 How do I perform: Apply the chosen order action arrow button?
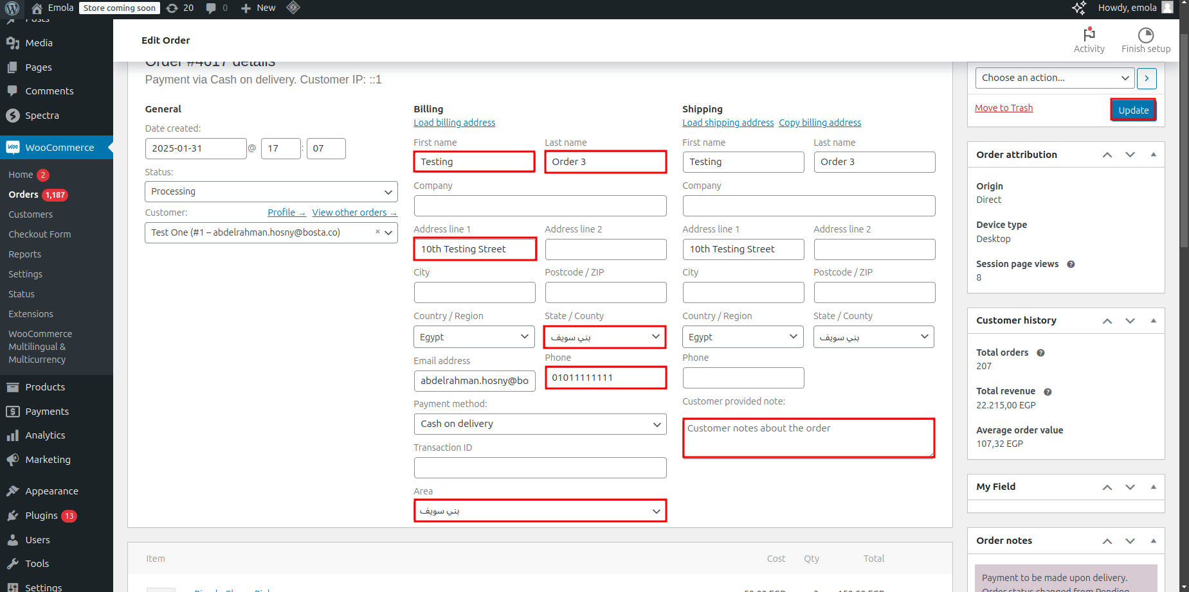[x=1147, y=78]
